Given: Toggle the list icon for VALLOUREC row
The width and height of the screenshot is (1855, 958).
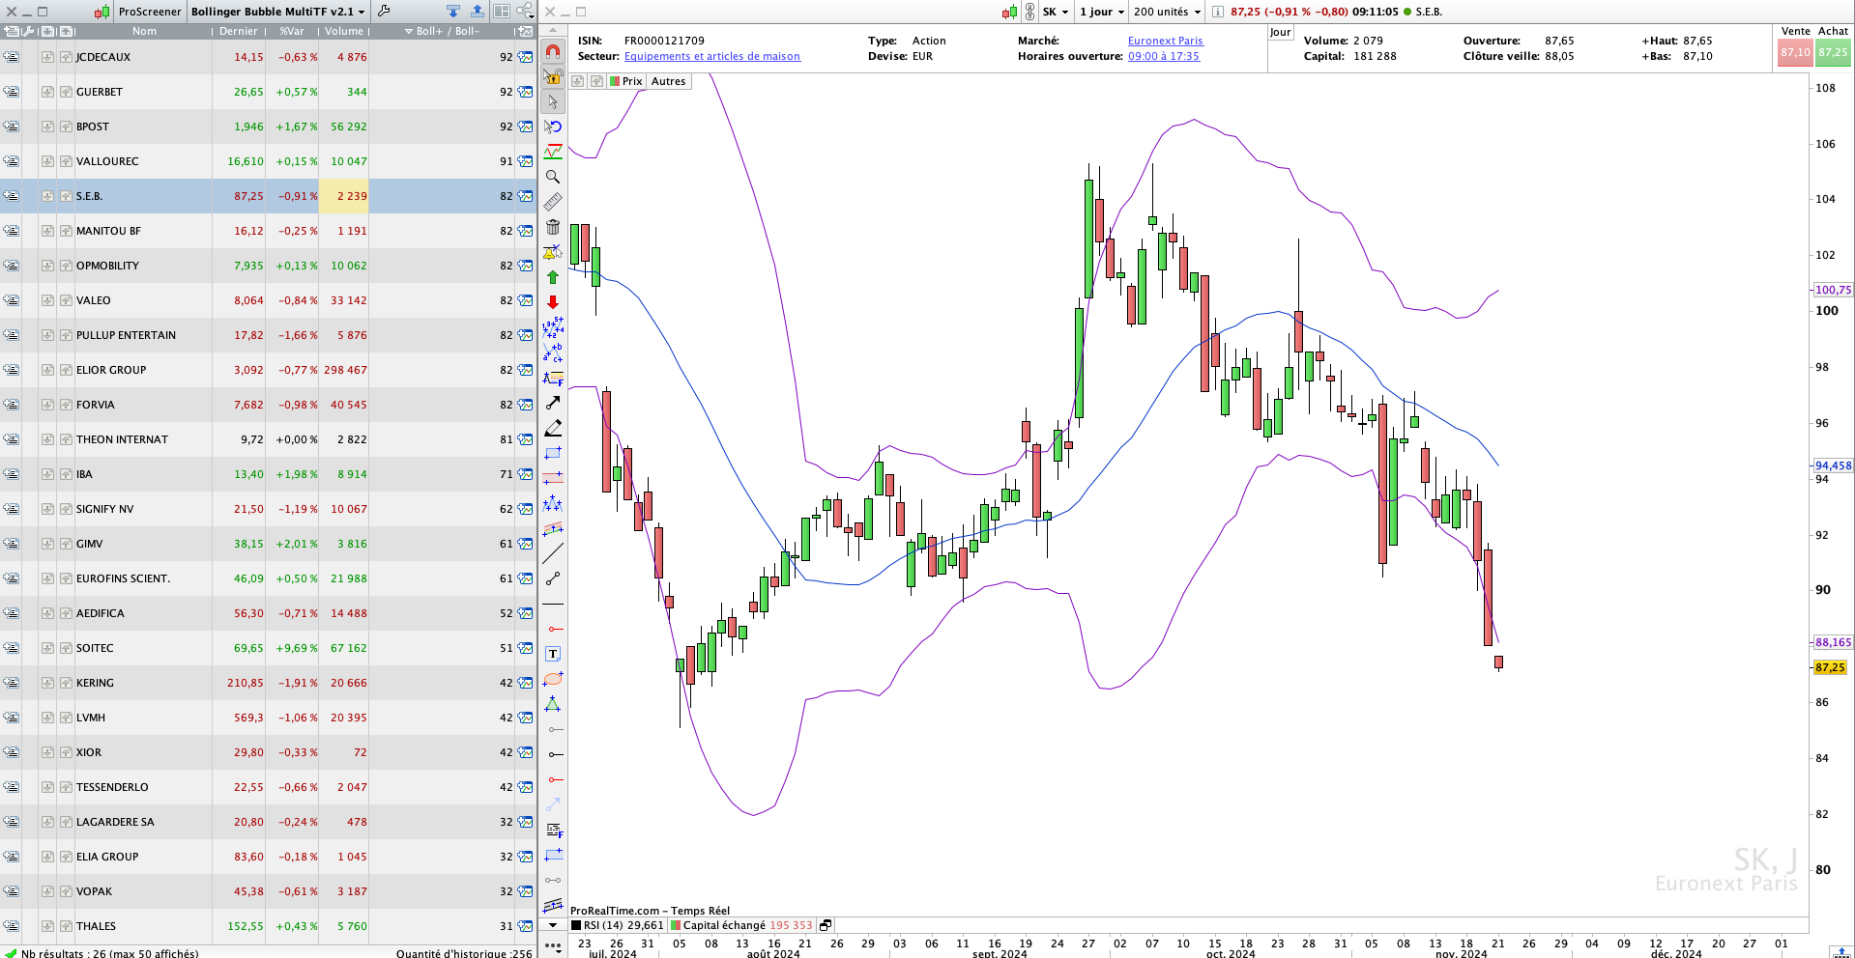Looking at the screenshot, I should 11,161.
